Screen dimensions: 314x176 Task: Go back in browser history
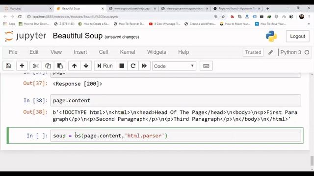pos(5,17)
